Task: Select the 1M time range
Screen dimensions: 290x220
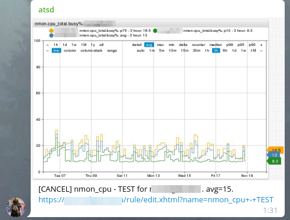Action: pos(84,45)
